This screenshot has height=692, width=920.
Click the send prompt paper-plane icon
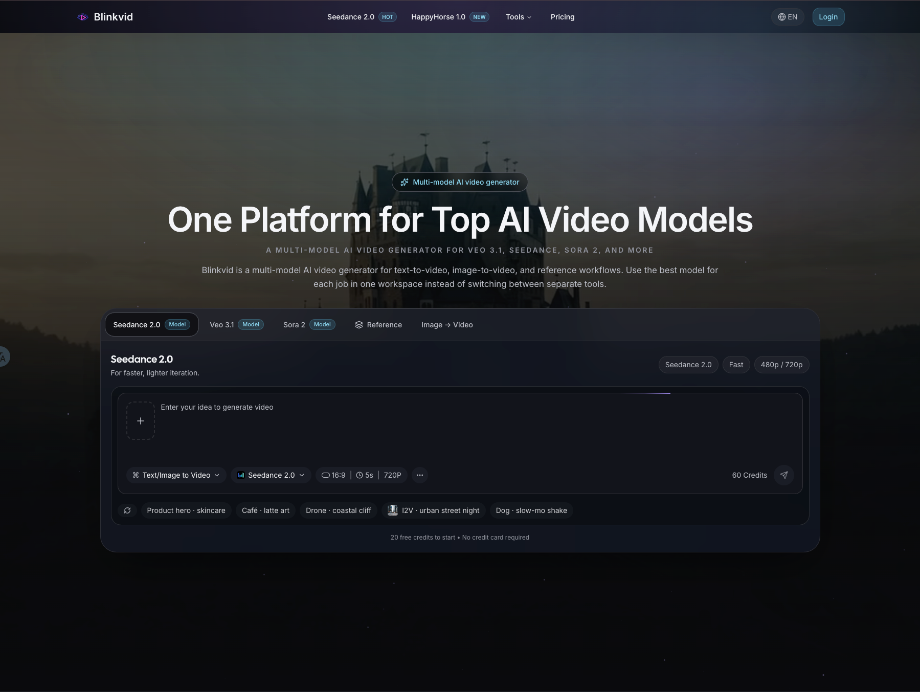coord(783,475)
